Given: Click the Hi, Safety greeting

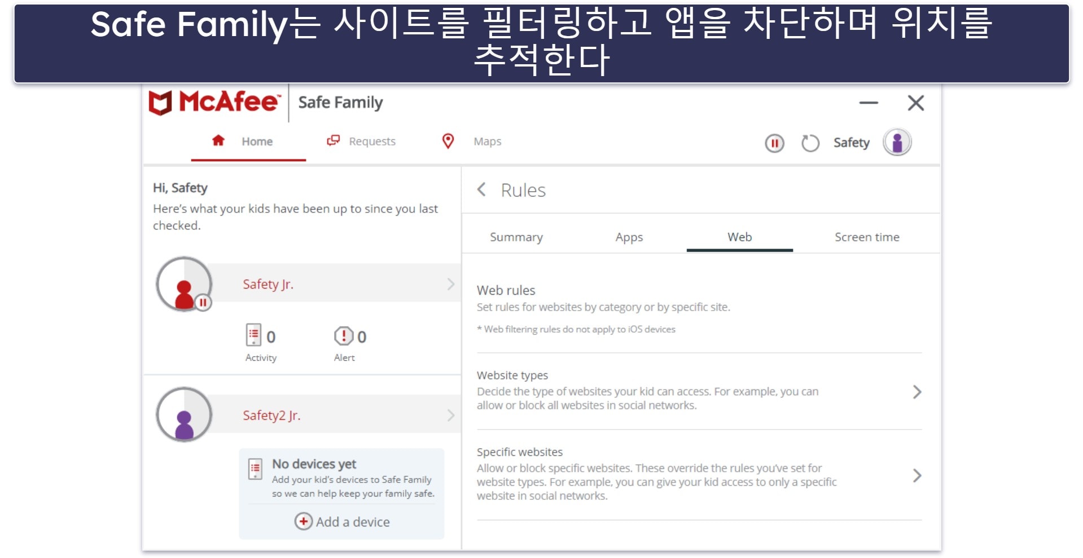Looking at the screenshot, I should click(x=180, y=188).
